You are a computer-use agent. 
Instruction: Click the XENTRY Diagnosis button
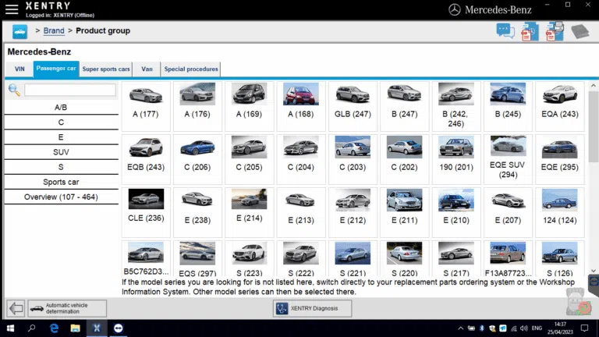point(312,308)
